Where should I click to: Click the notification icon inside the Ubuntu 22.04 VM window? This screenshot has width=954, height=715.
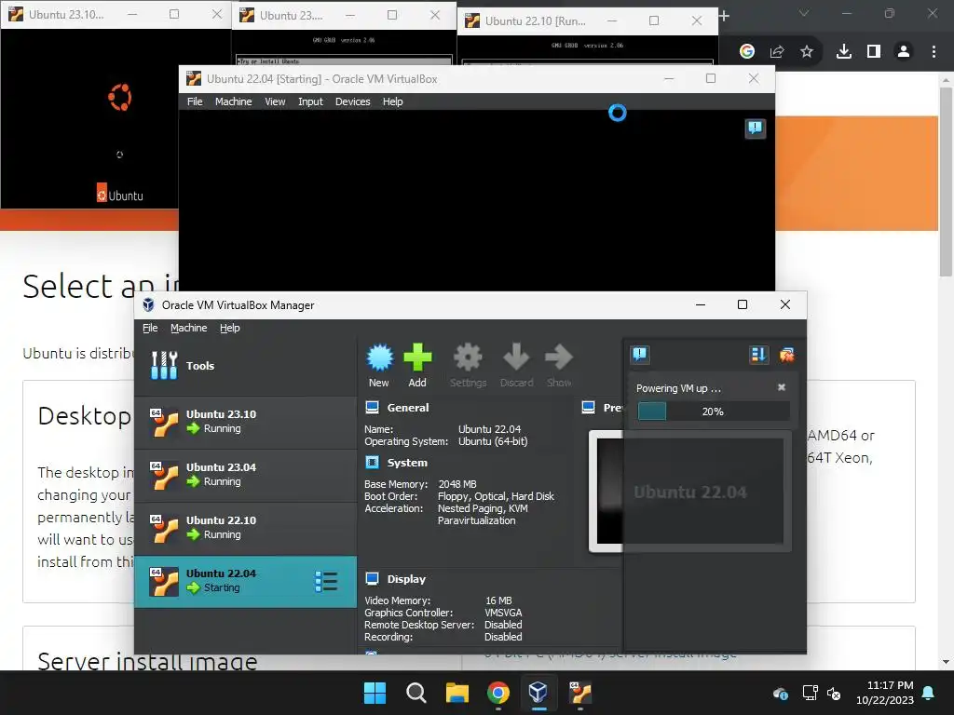[x=755, y=128]
